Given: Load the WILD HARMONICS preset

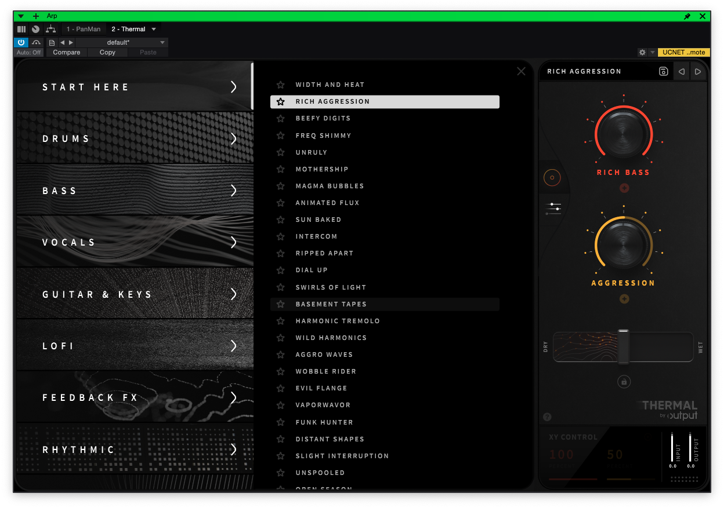Looking at the screenshot, I should [385, 338].
